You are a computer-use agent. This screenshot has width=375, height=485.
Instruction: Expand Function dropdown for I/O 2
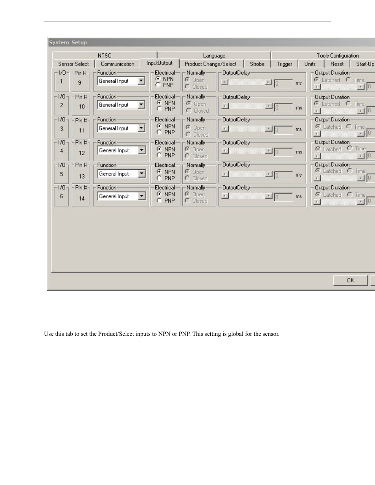(142, 105)
